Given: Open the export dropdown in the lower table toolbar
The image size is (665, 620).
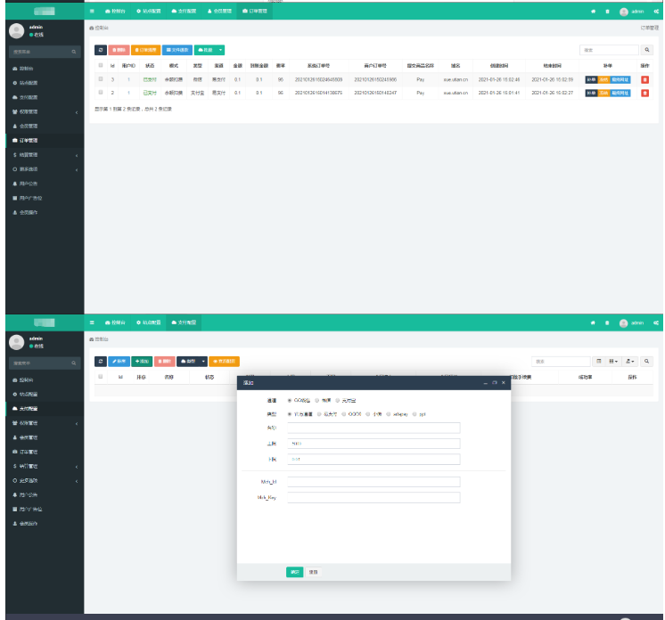Looking at the screenshot, I should click(631, 361).
